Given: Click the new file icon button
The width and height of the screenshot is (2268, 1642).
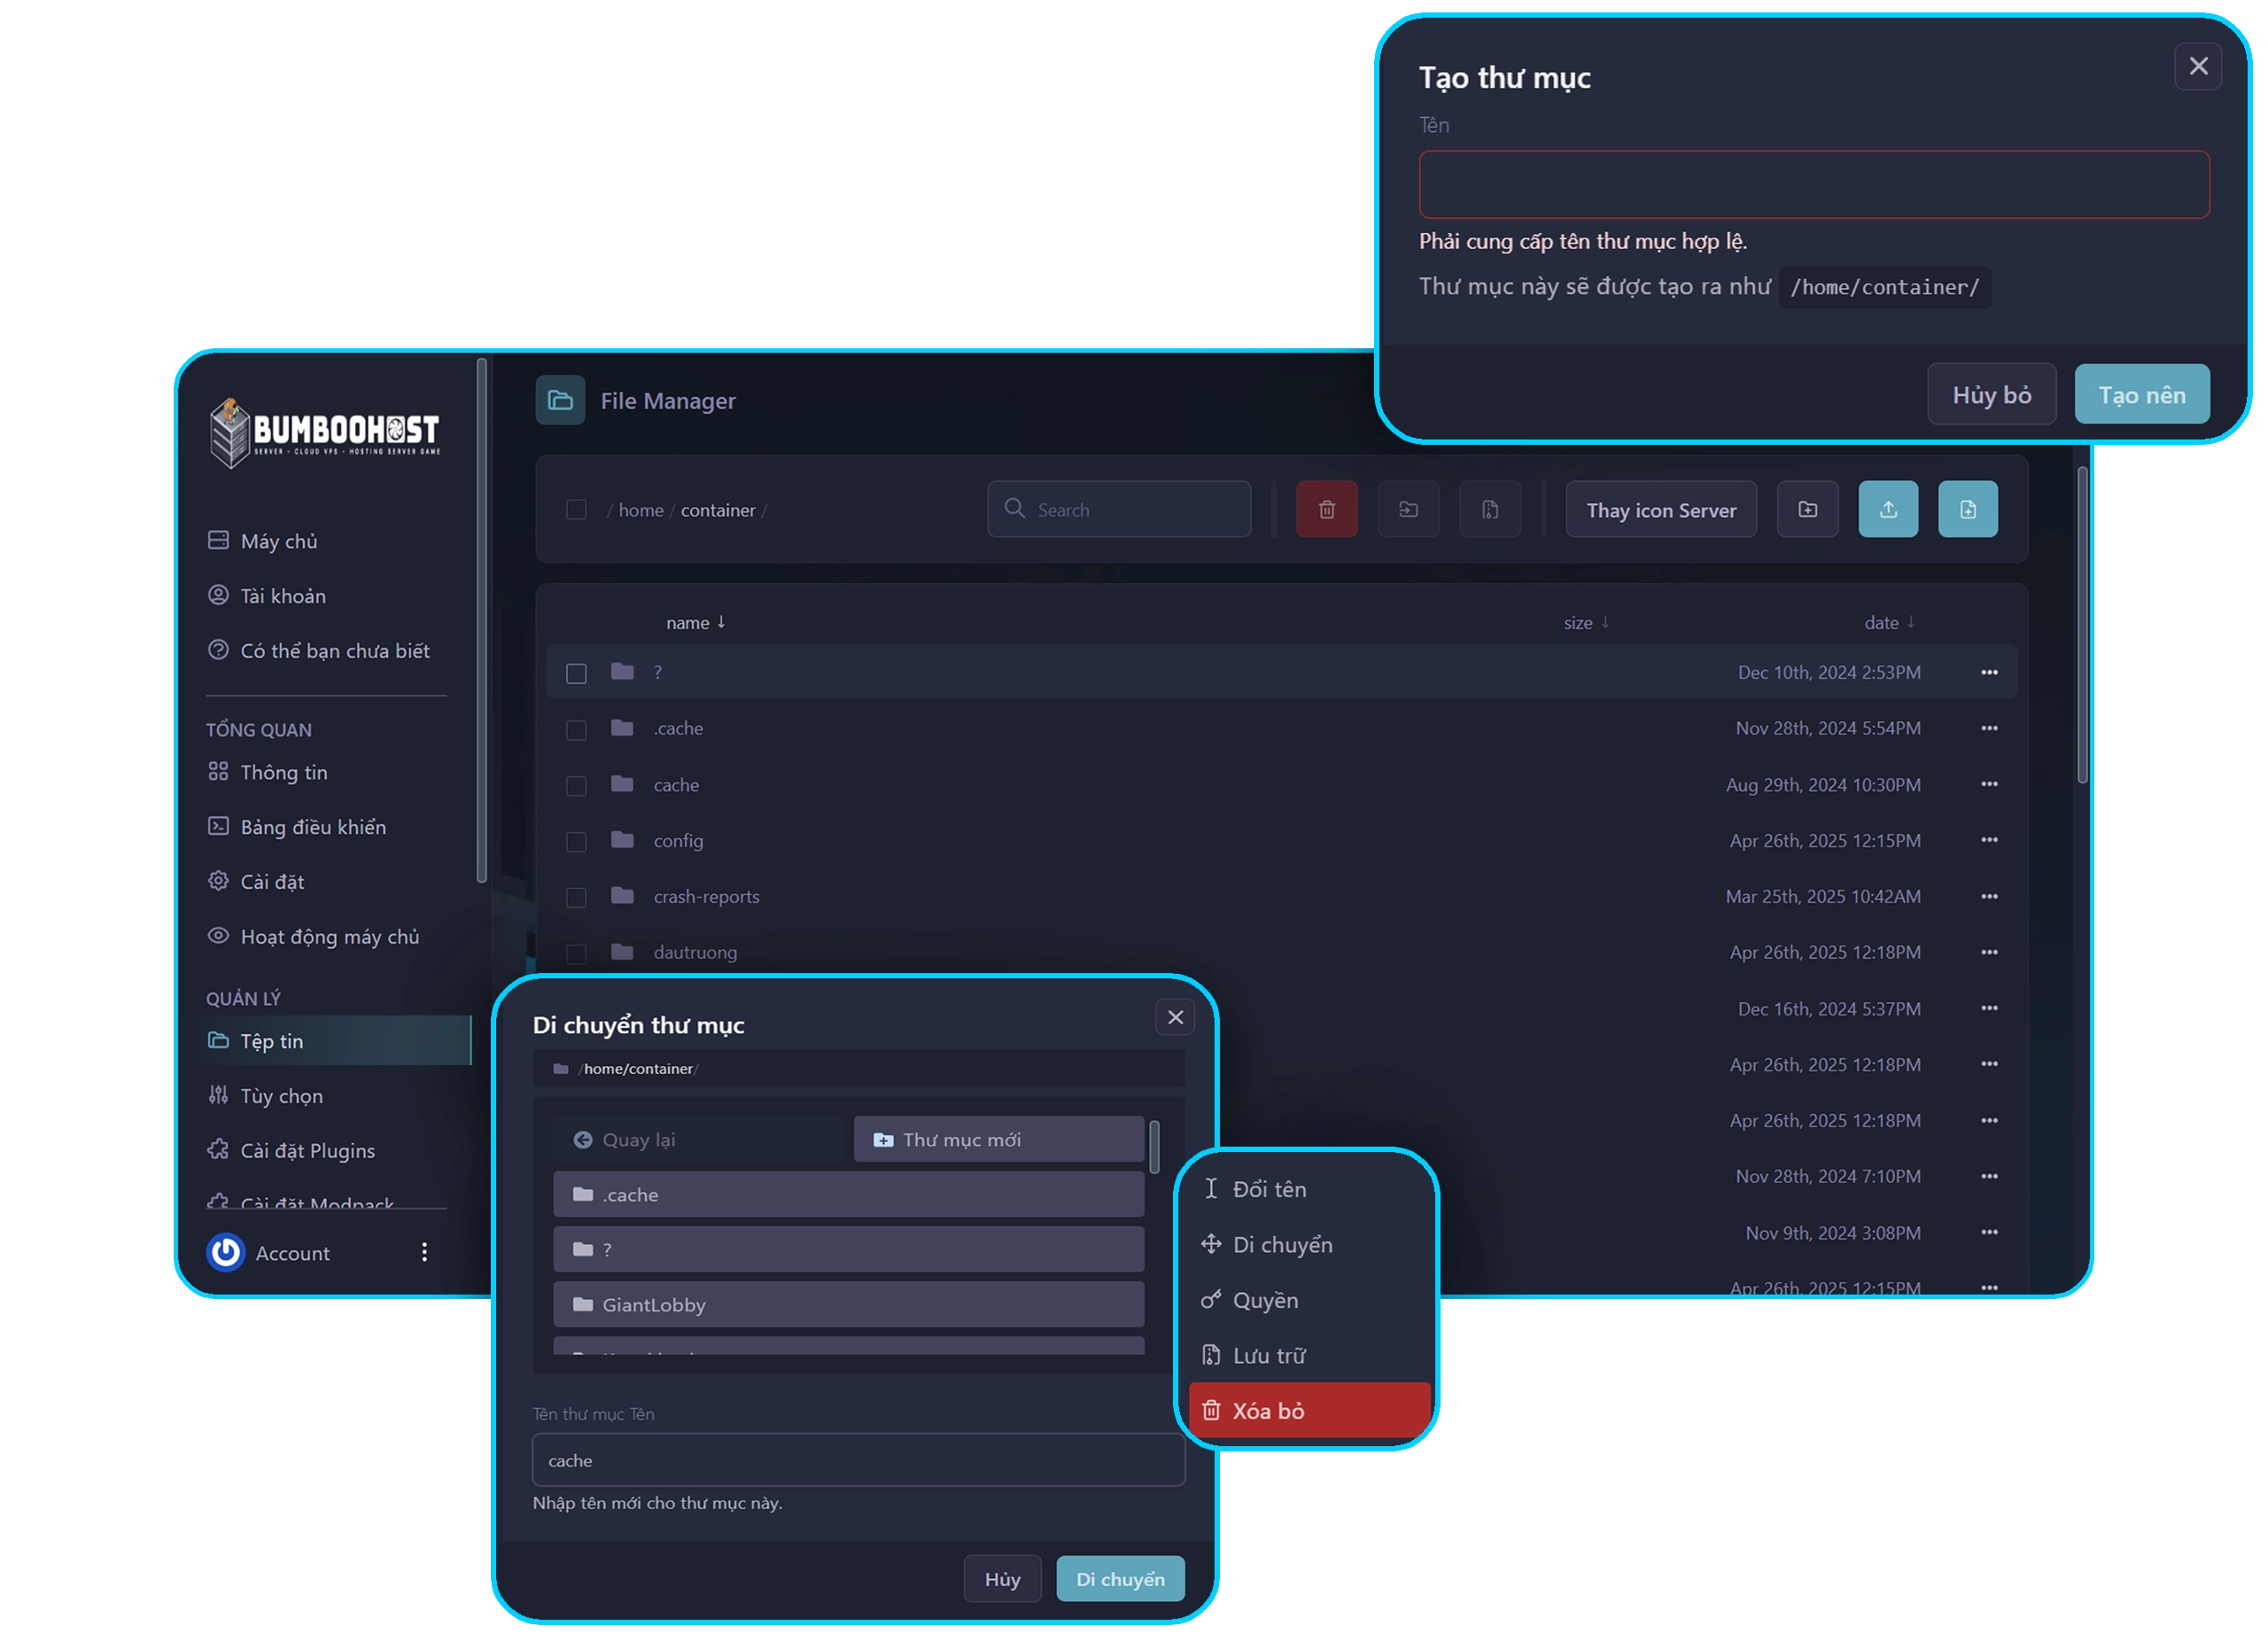Looking at the screenshot, I should [1967, 509].
